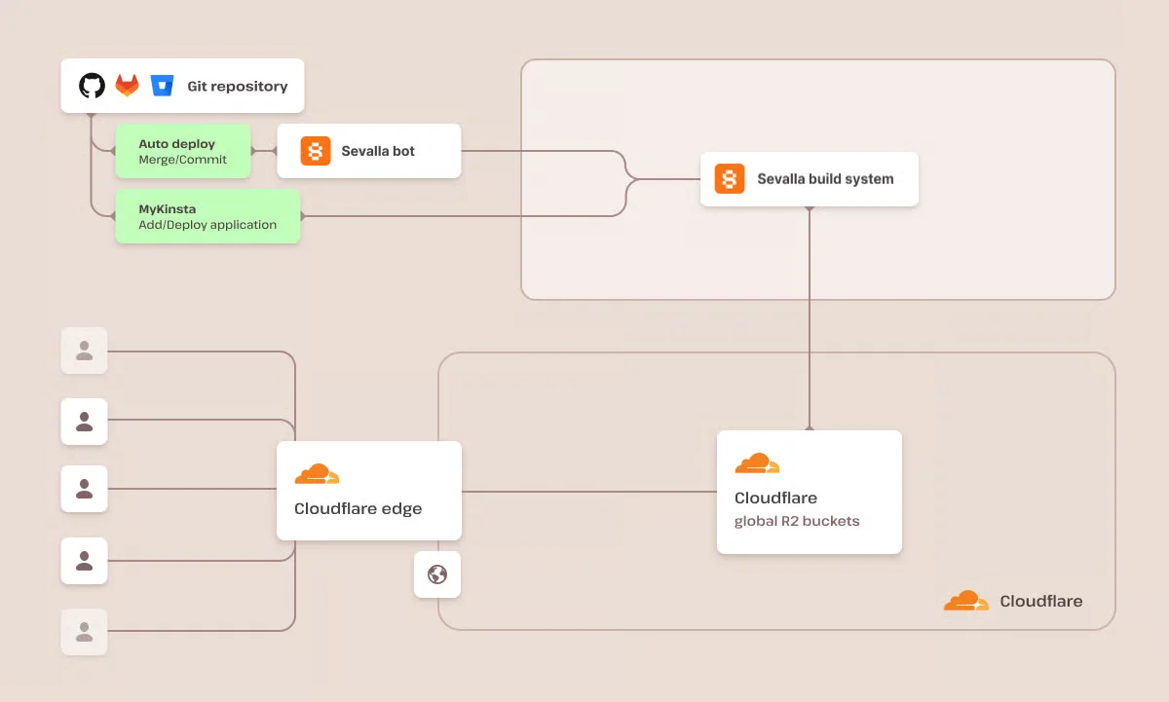Select "Cloudflare" label beside the corner cloud logo

tap(1041, 601)
